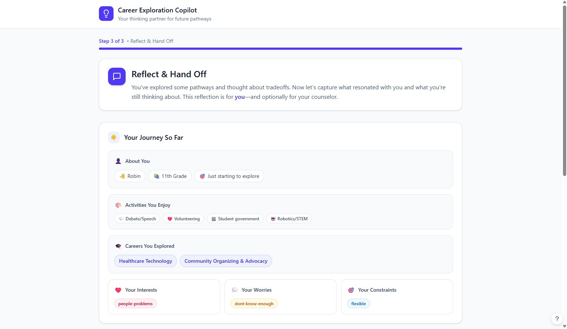Click the person icon beside About You

(118, 161)
